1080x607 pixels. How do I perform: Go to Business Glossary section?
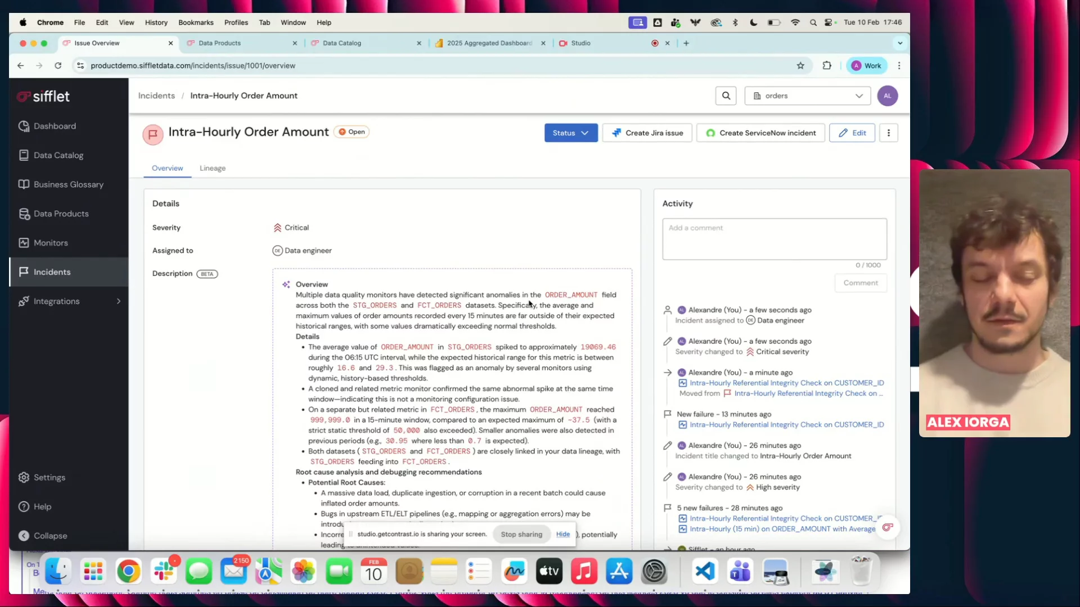68,184
